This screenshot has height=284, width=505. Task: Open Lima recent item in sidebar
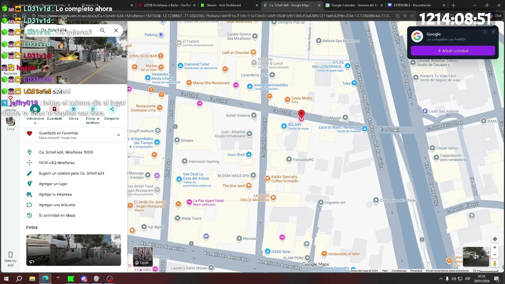[x=10, y=124]
